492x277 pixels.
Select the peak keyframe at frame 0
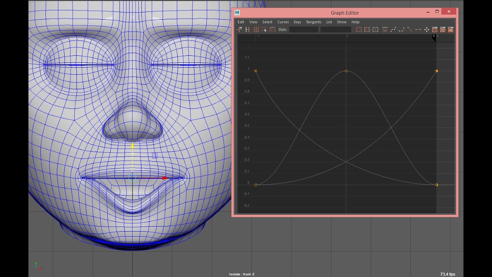coord(346,71)
